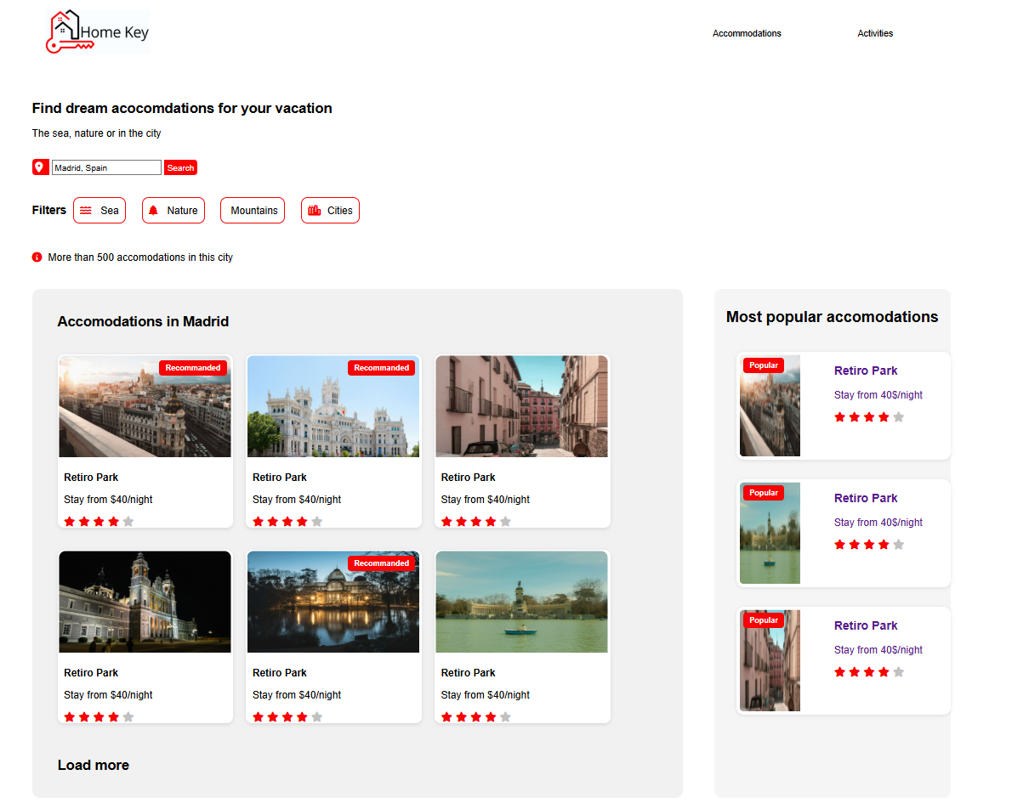This screenshot has height=809, width=1029.
Task: Click the red Search button
Action: [x=180, y=167]
